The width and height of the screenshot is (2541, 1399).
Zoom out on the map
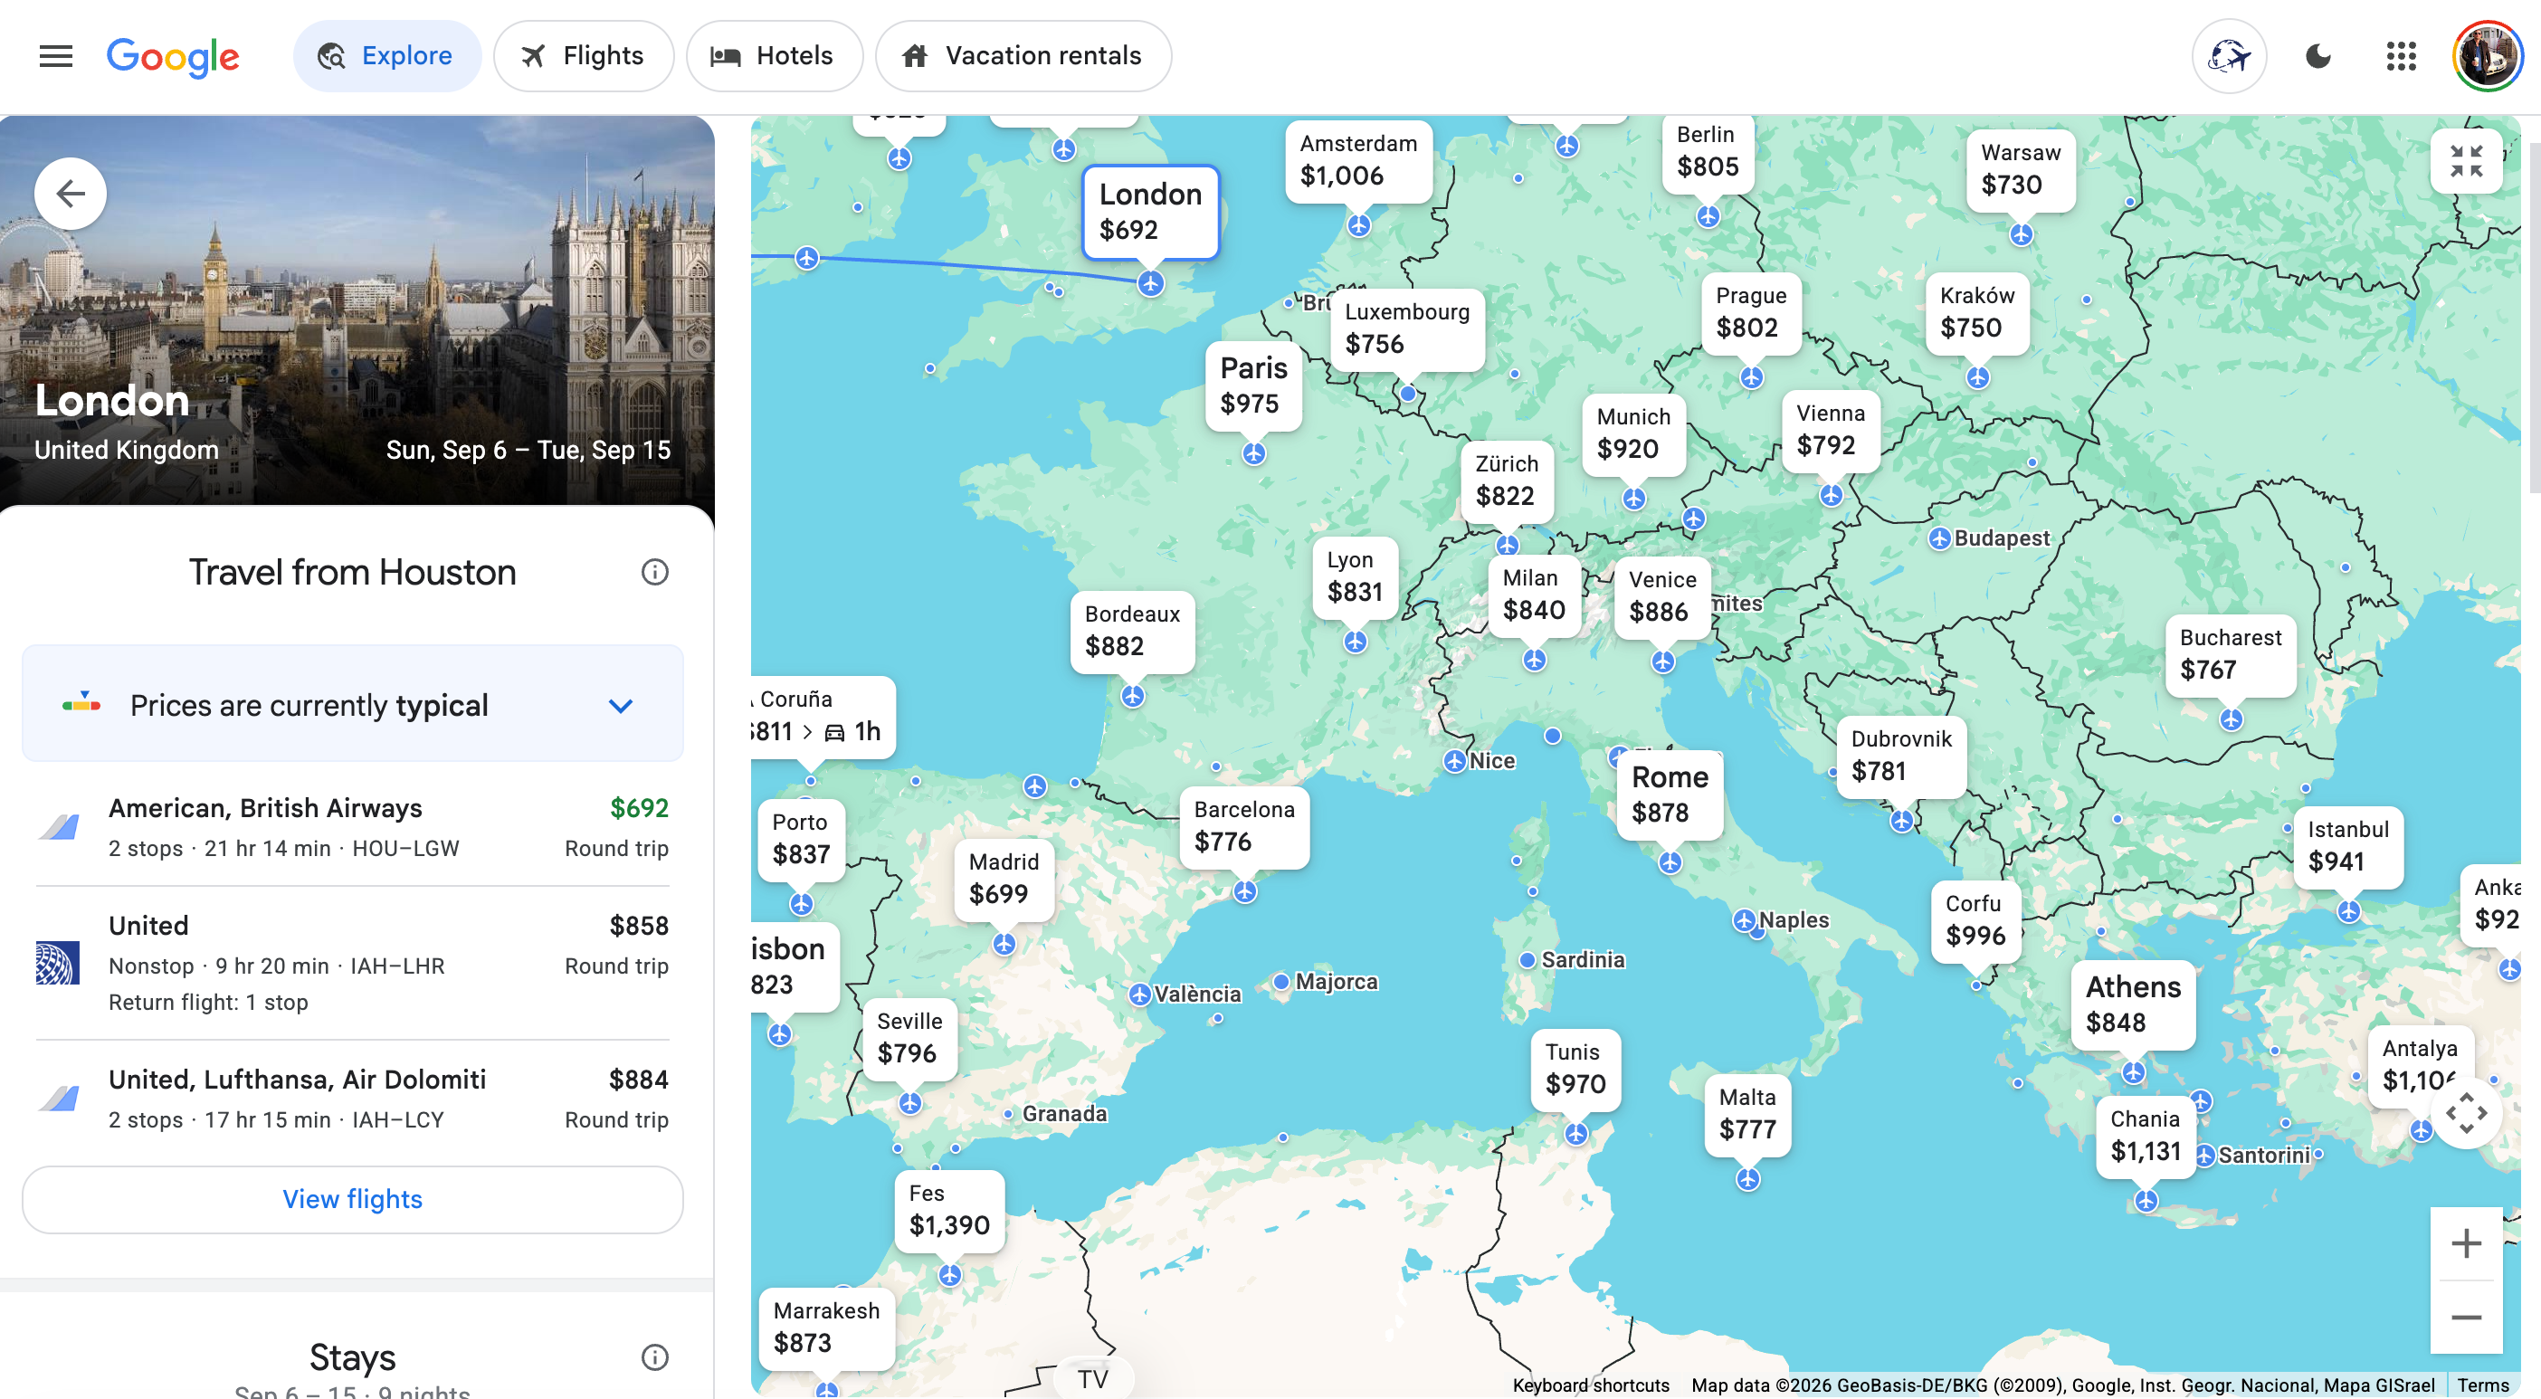pyautogui.click(x=2466, y=1318)
